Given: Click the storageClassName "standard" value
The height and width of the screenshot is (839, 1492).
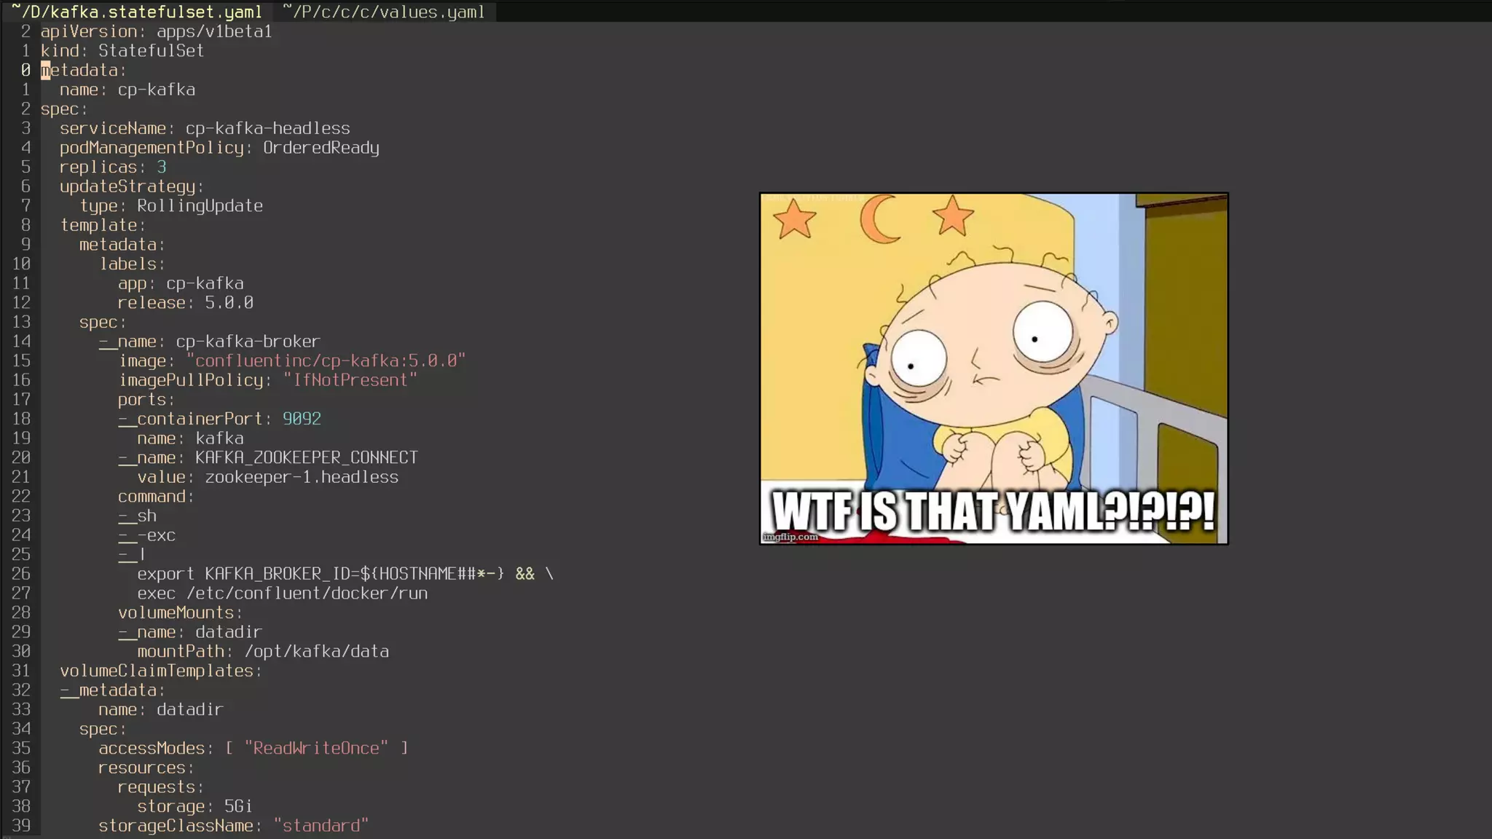Looking at the screenshot, I should pyautogui.click(x=321, y=826).
